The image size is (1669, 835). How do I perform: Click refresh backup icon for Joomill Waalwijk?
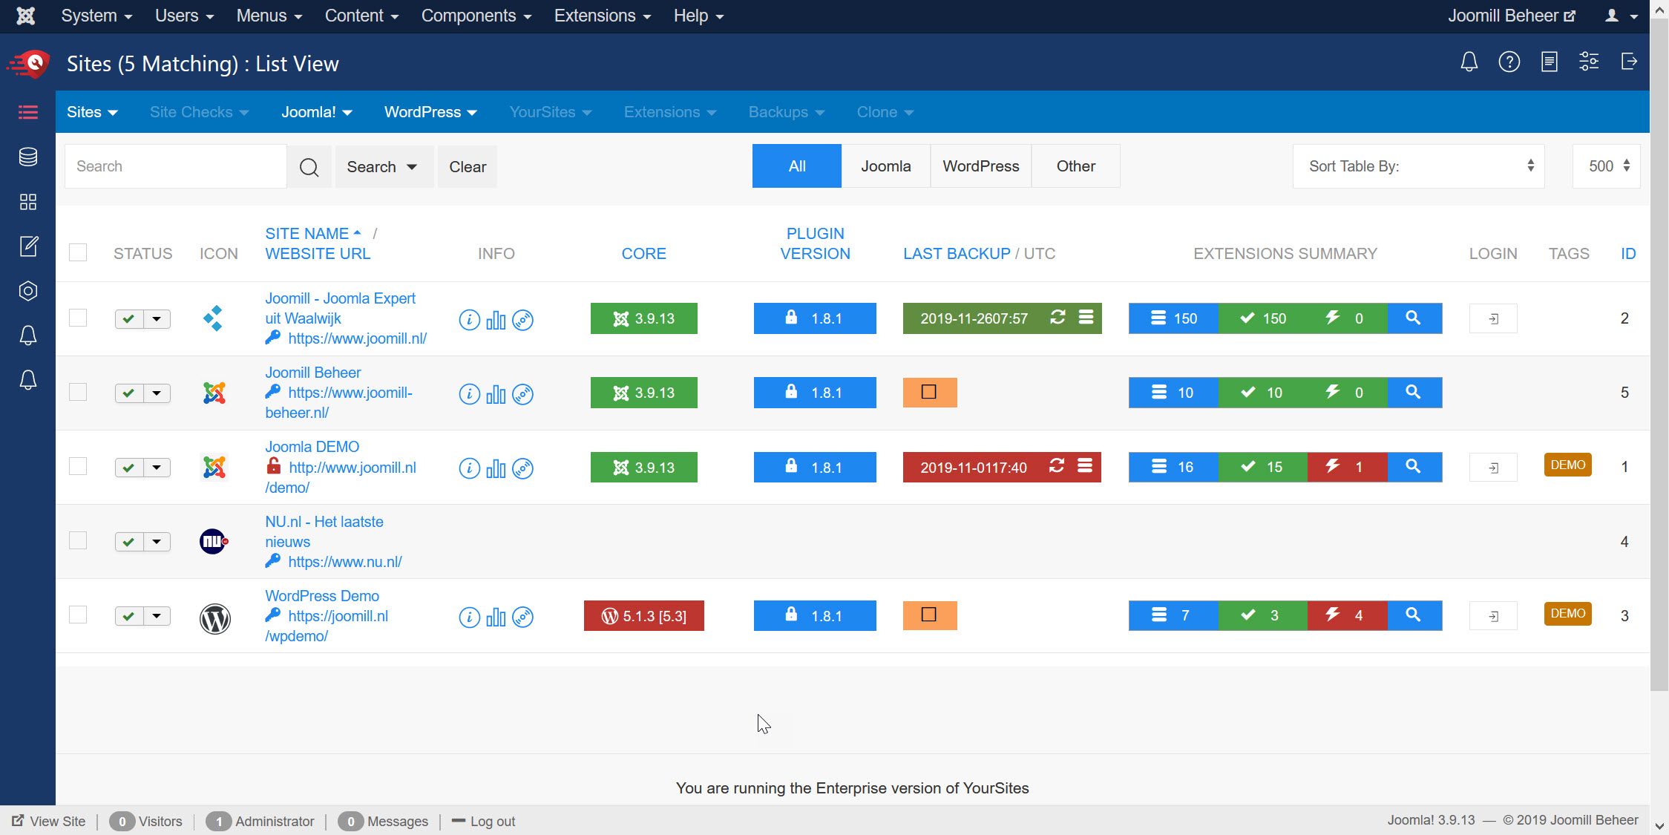point(1058,318)
